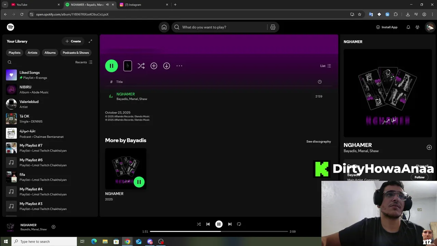This screenshot has height=246, width=437.
Task: Filter library by Albums
Action: click(50, 53)
